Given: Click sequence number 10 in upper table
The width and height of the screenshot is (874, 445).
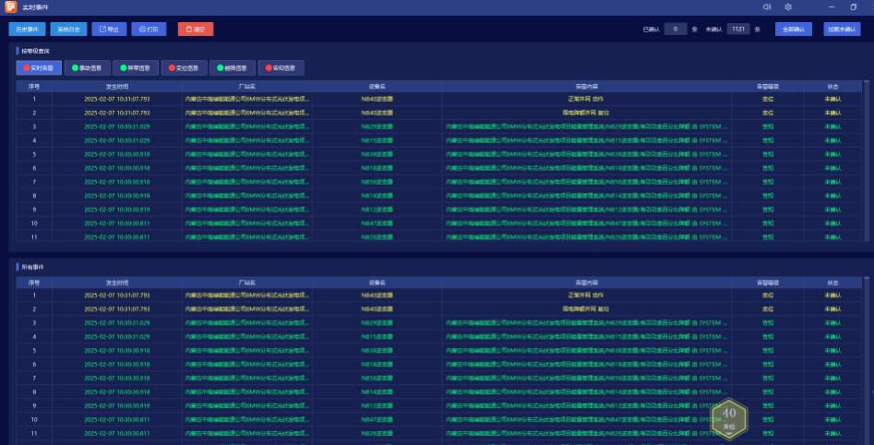Looking at the screenshot, I should [34, 223].
